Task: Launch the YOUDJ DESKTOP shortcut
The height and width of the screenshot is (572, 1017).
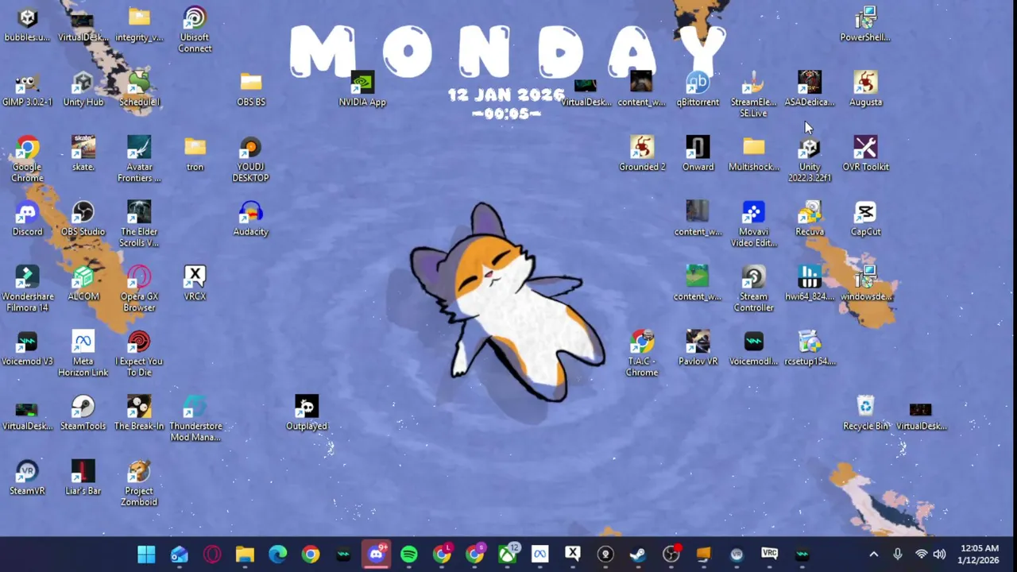Action: tap(251, 159)
